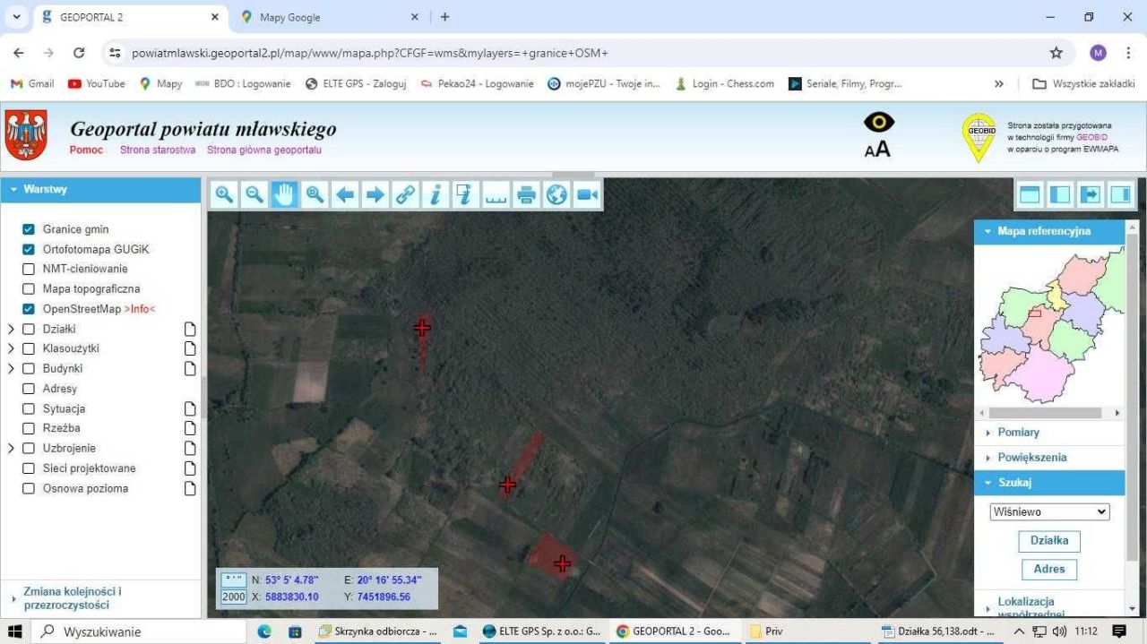Viewport: 1147px width, 644px height.
Task: Open the ruler measurement tool
Action: tap(496, 194)
